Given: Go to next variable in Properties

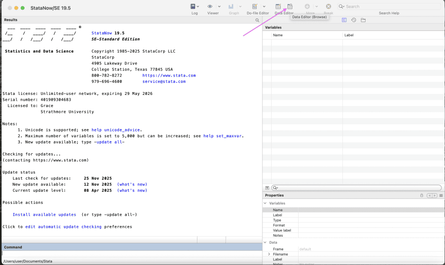Looking at the screenshot, I should (434, 196).
